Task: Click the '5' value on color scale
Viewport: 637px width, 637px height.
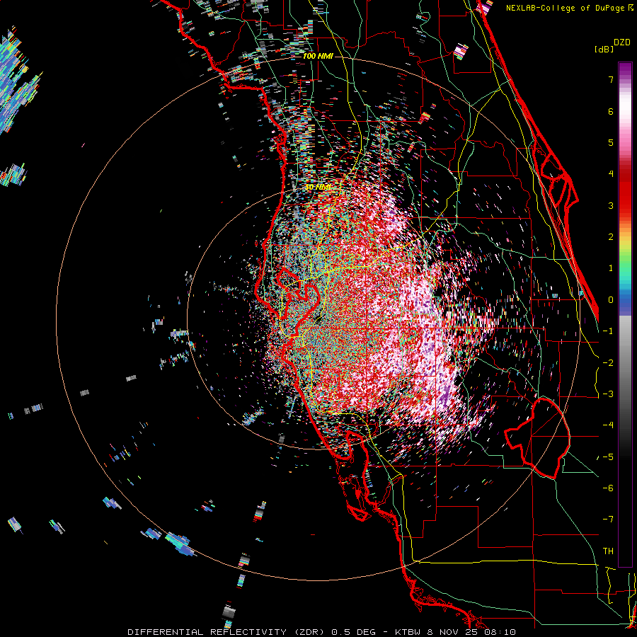Action: tap(611, 142)
